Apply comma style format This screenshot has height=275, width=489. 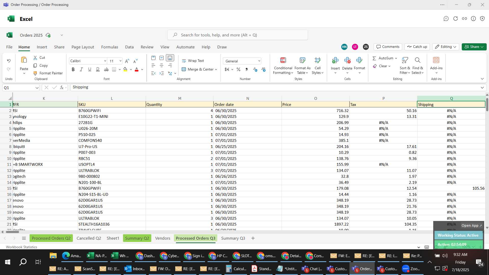[x=247, y=69]
